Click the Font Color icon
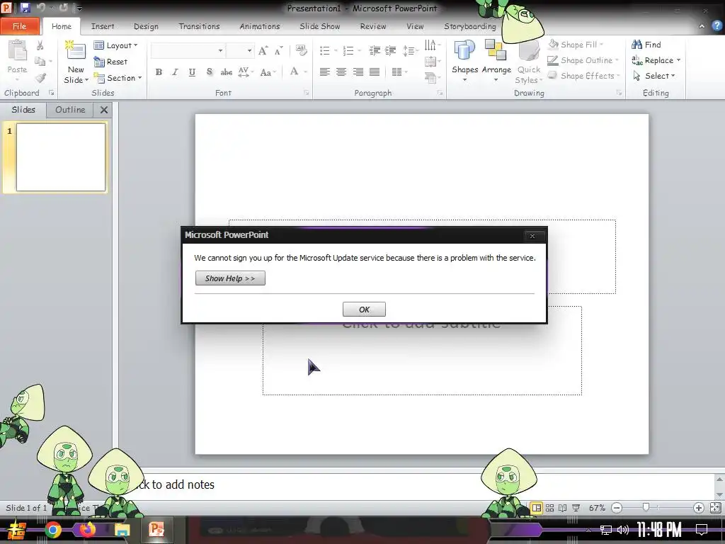The width and height of the screenshot is (725, 544). (x=294, y=72)
